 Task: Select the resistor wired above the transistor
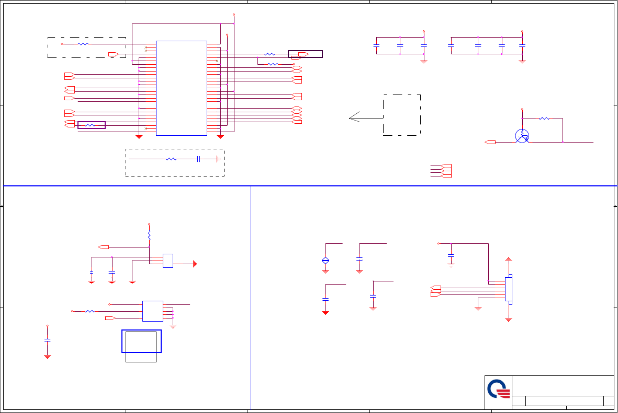pyautogui.click(x=544, y=119)
